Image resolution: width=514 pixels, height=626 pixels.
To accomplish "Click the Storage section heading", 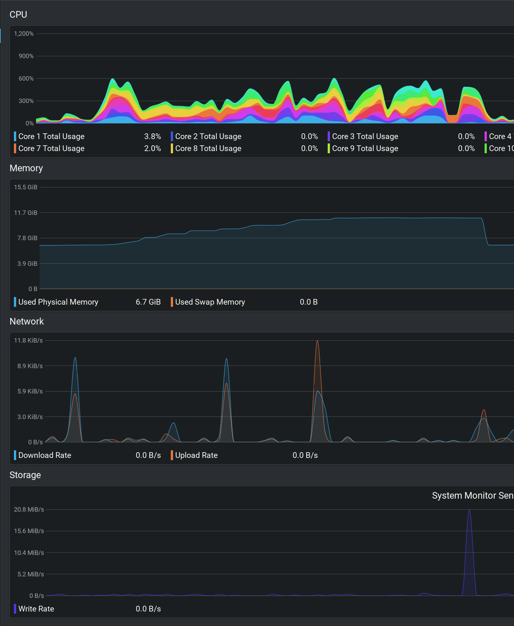I will pos(25,475).
